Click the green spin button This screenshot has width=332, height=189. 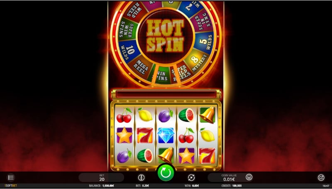[166, 172]
